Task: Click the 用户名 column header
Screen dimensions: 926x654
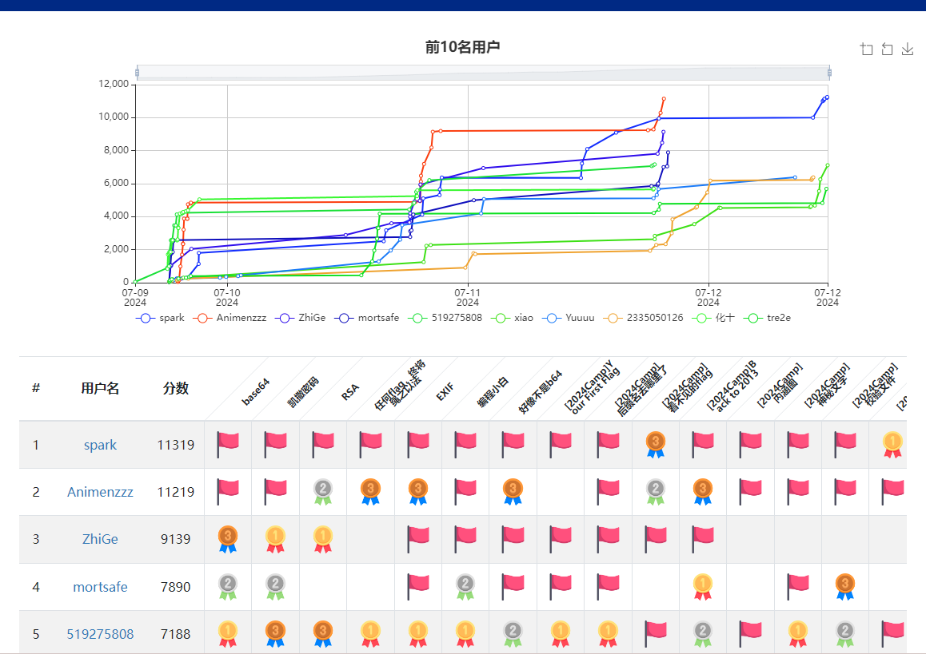Action: point(100,388)
